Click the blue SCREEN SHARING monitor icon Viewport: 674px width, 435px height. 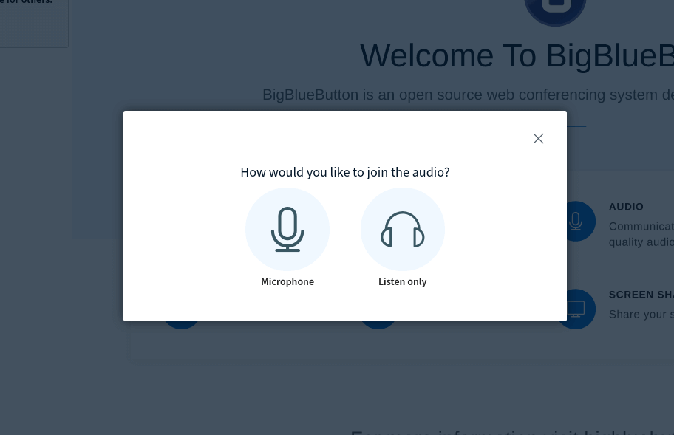(x=575, y=309)
